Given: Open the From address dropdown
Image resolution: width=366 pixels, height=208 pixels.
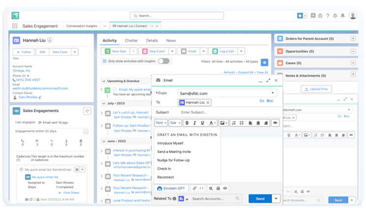Looking at the screenshot, I should (272, 93).
